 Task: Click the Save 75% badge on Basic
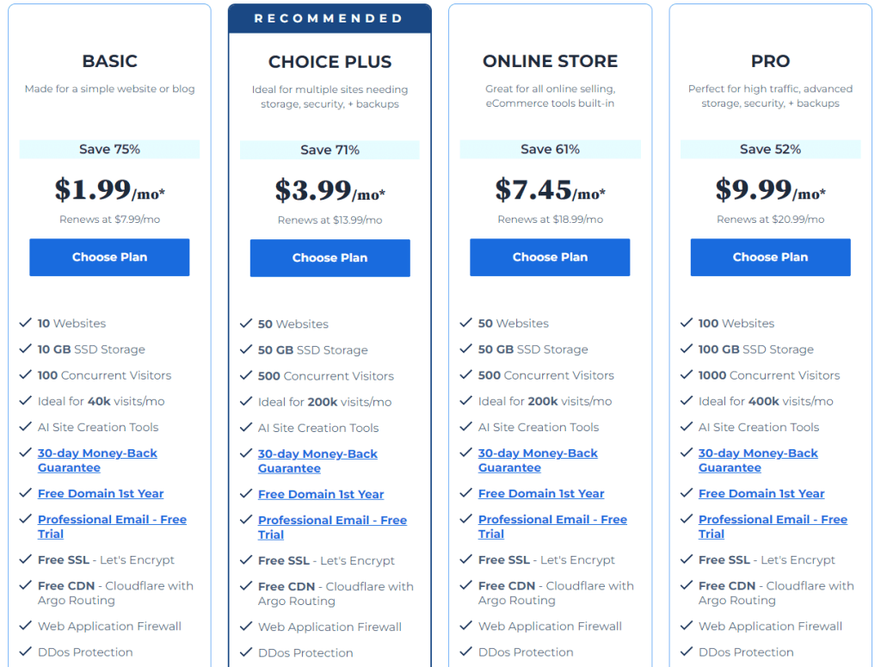click(109, 150)
